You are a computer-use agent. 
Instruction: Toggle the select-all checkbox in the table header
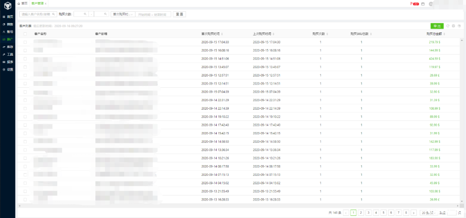(x=25, y=34)
